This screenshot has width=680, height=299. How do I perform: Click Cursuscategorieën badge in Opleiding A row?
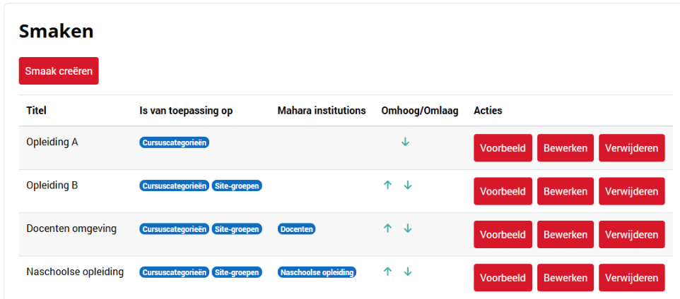point(175,142)
